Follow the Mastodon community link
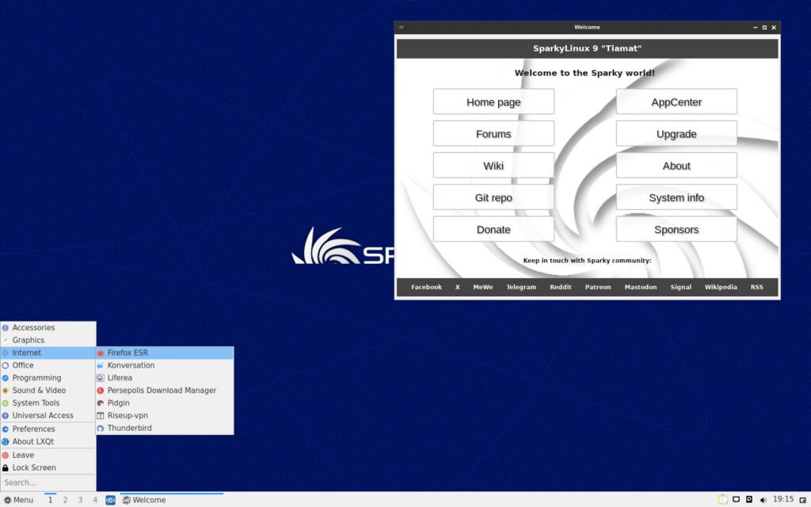This screenshot has height=507, width=811. click(640, 287)
